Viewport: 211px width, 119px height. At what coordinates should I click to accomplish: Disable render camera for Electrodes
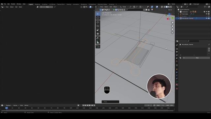(x=209, y=14)
